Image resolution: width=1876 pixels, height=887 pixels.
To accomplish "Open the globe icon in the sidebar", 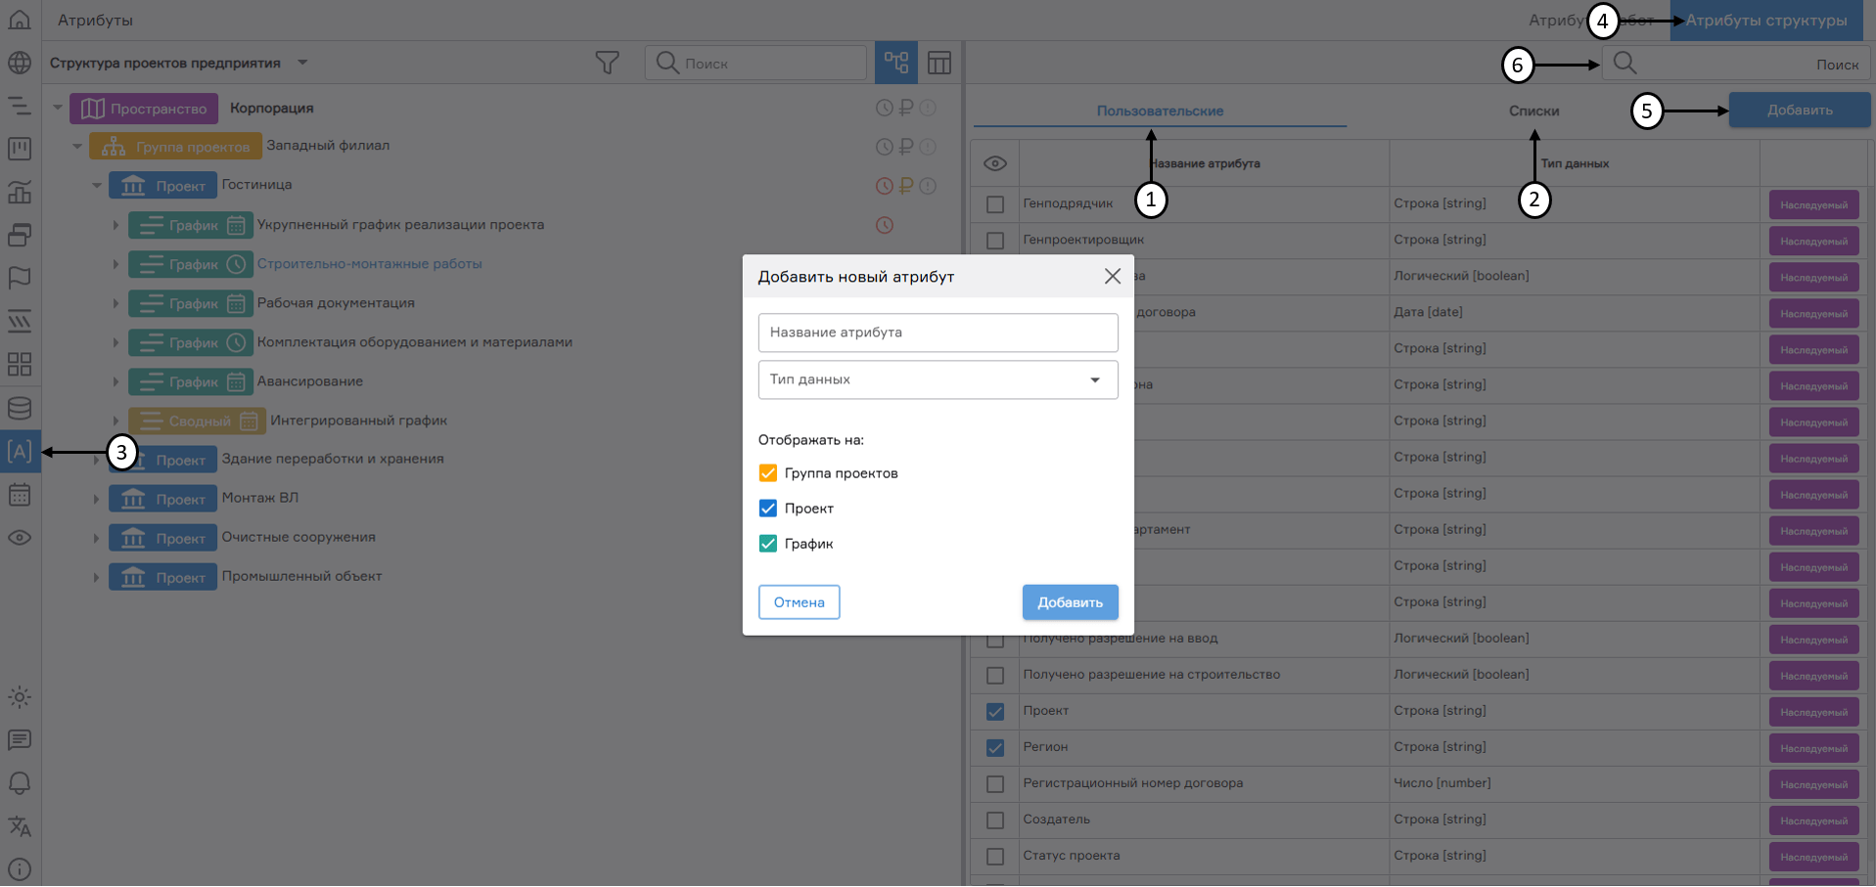I will pos(20,63).
